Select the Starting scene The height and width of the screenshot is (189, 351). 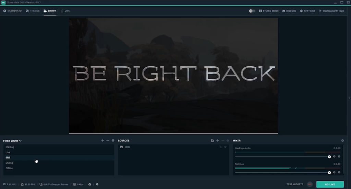[x=59, y=147]
